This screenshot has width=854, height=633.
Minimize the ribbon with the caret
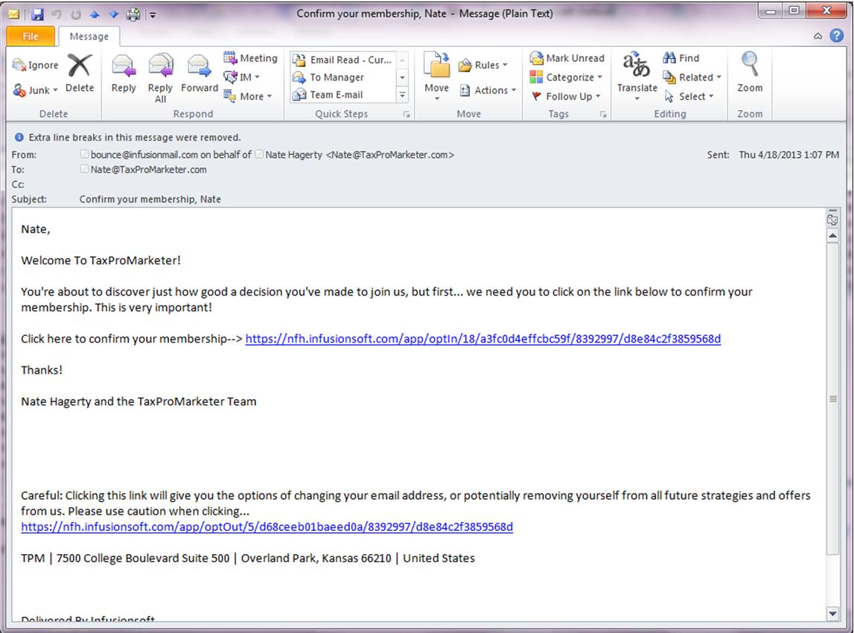(818, 36)
